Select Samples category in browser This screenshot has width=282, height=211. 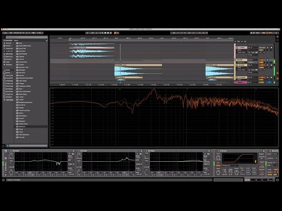(x=8, y=64)
